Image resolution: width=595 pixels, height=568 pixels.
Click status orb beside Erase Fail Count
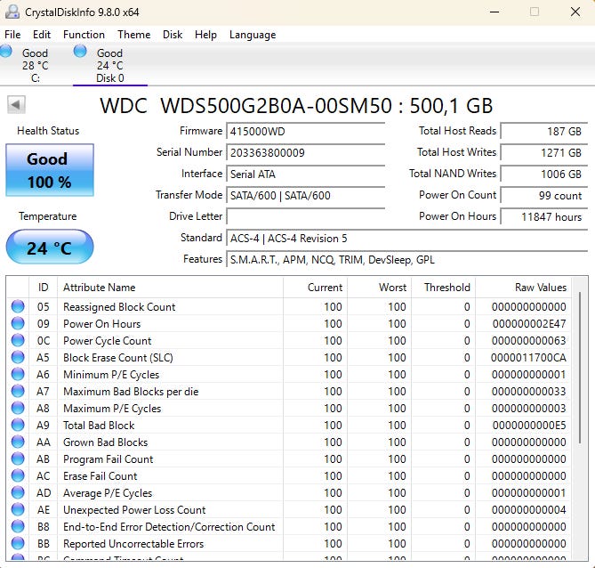(18, 476)
